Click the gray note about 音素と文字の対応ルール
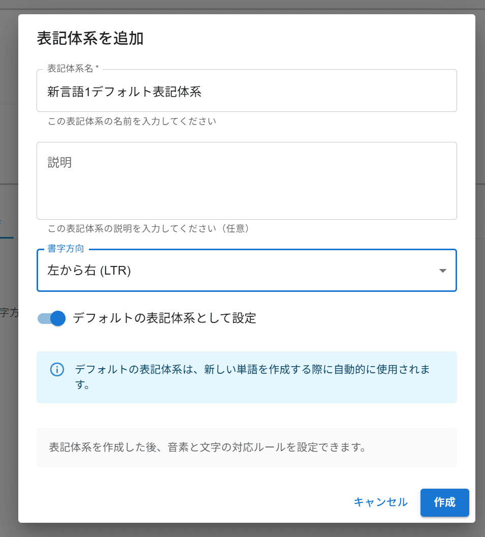 (208, 447)
